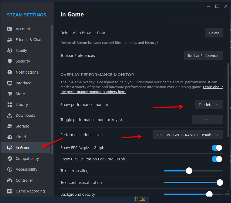
Task: Open the Account settings page
Action: (25, 29)
